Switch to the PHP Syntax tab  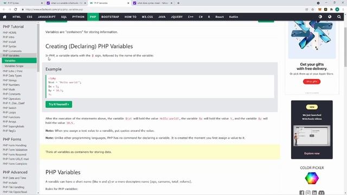[x=22, y=3]
